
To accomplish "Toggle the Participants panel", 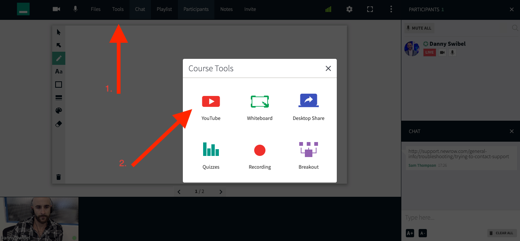I will click(x=196, y=9).
